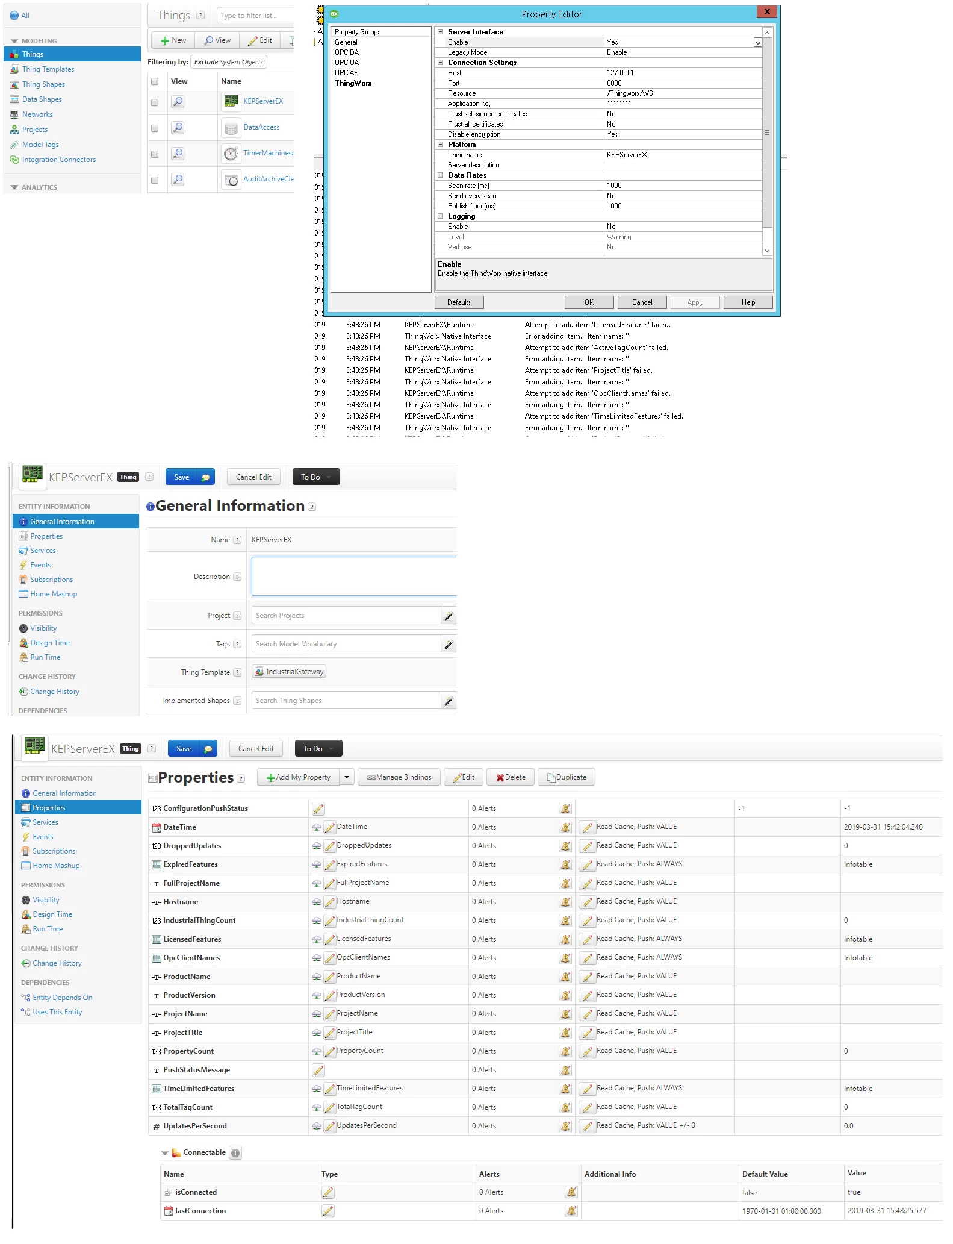Click the Thing Template help icon
Image resolution: width=953 pixels, height=1244 pixels.
pos(237,672)
